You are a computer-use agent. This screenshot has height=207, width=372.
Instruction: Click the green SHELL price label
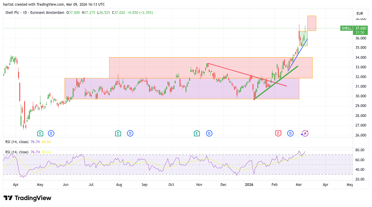tap(346, 28)
